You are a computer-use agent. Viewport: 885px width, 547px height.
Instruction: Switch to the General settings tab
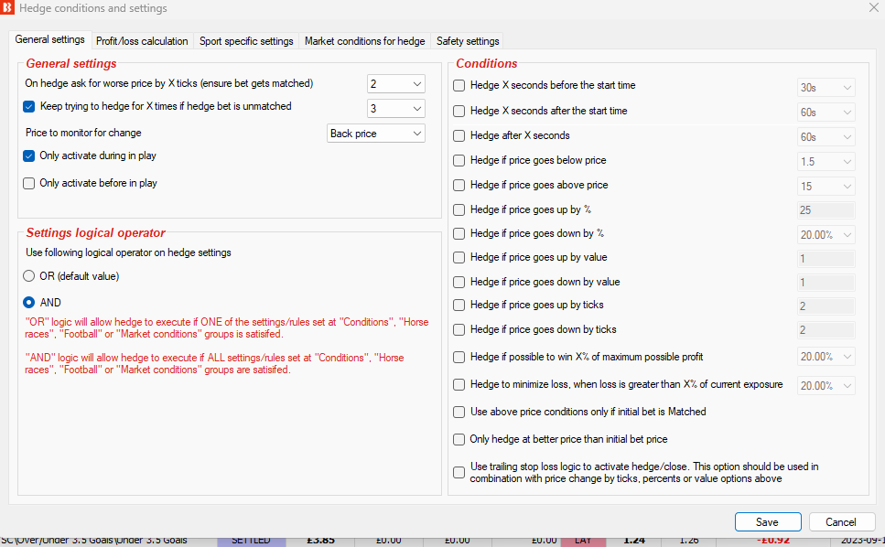(49, 39)
